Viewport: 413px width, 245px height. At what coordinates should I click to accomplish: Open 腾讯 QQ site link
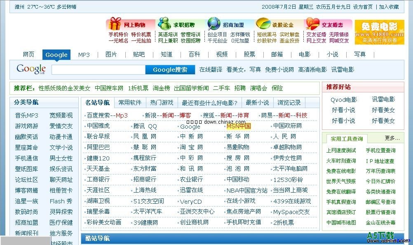pos(145,126)
